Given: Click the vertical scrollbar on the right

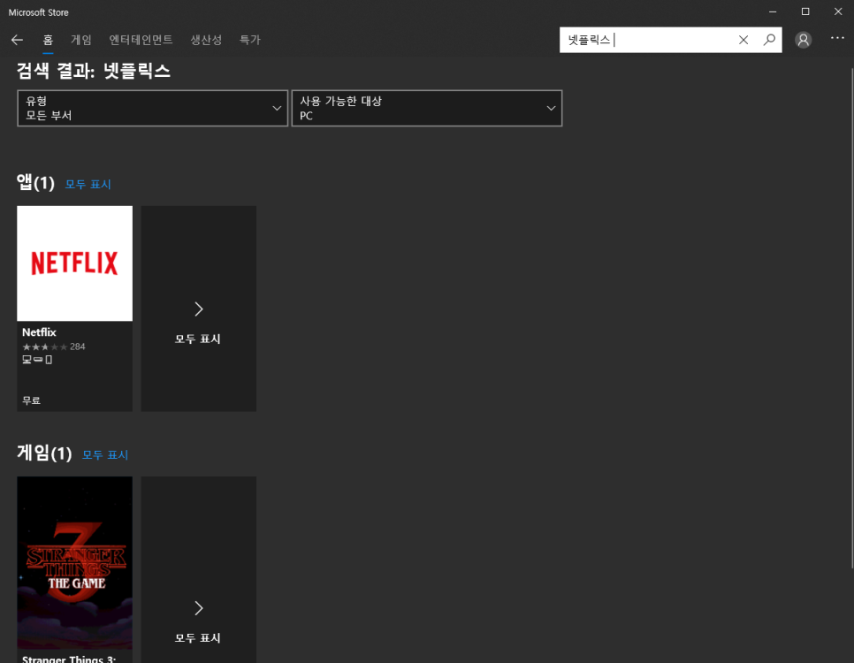Looking at the screenshot, I should (x=852, y=318).
